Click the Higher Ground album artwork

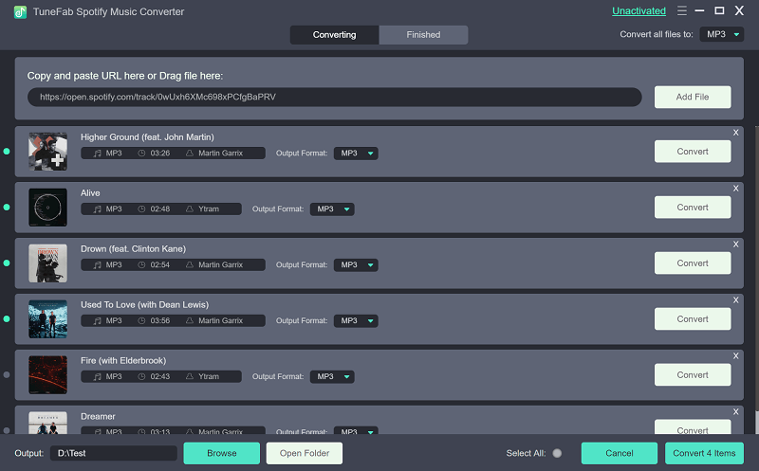[x=47, y=152]
